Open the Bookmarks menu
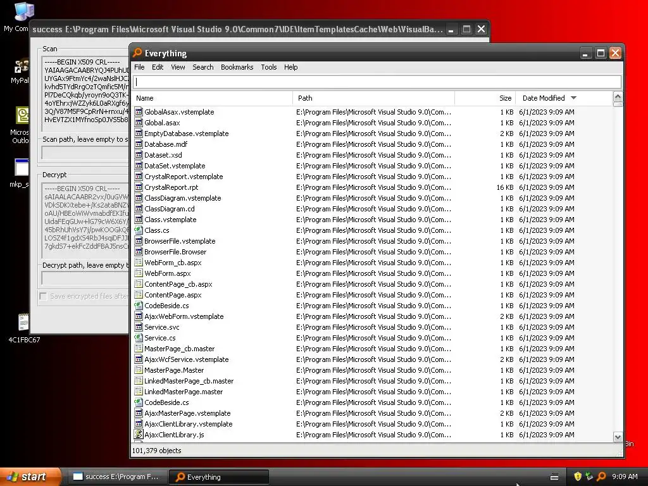 (237, 67)
